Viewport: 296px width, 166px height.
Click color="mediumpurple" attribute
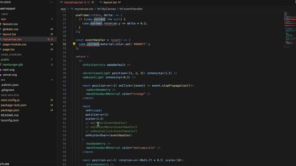coord(139,148)
